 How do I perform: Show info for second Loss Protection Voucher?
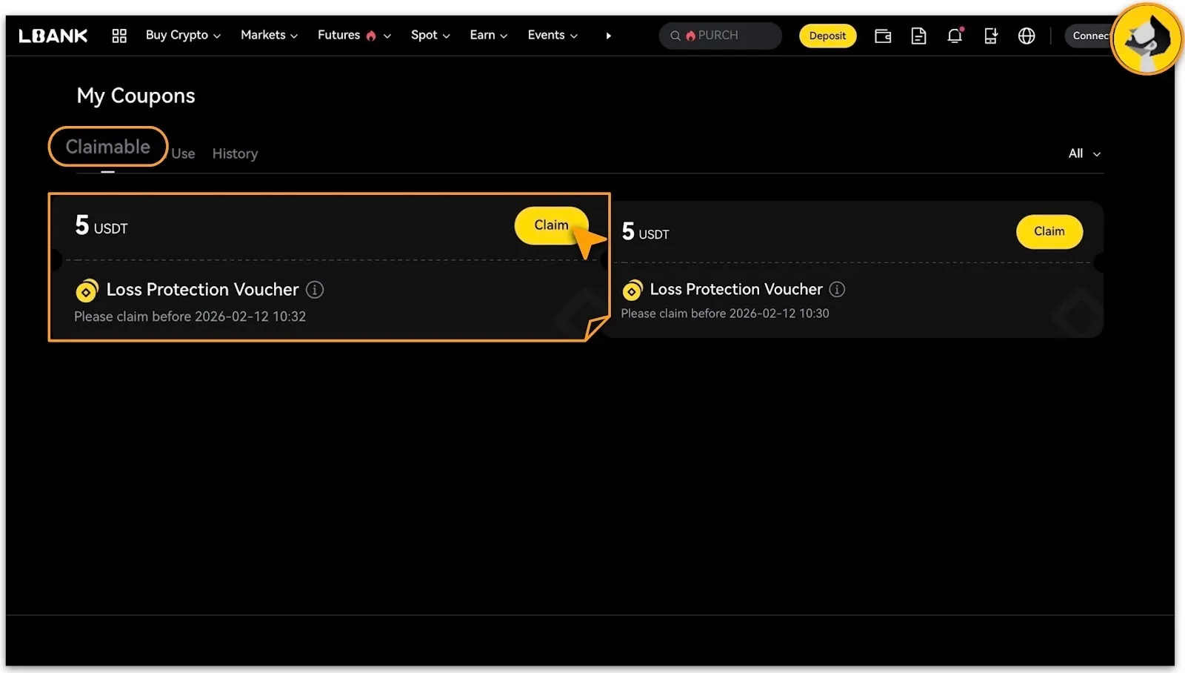point(837,289)
